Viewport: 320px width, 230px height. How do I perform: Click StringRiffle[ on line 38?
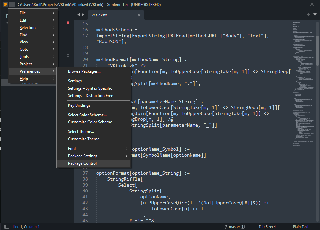125,179
